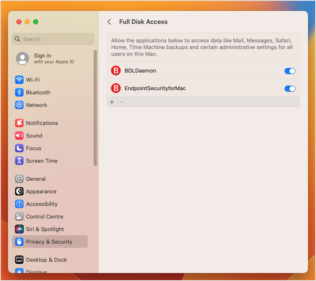Open Wi-Fi settings pane

click(33, 80)
